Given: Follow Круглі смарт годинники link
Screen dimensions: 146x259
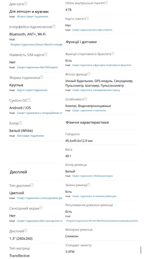Looking at the screenshot, I should tap(32, 90).
